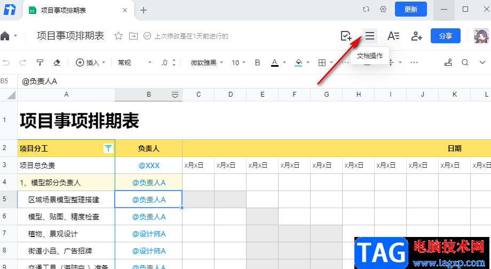
Task: Close the 项目事项排期表 tab
Action: 125,10
